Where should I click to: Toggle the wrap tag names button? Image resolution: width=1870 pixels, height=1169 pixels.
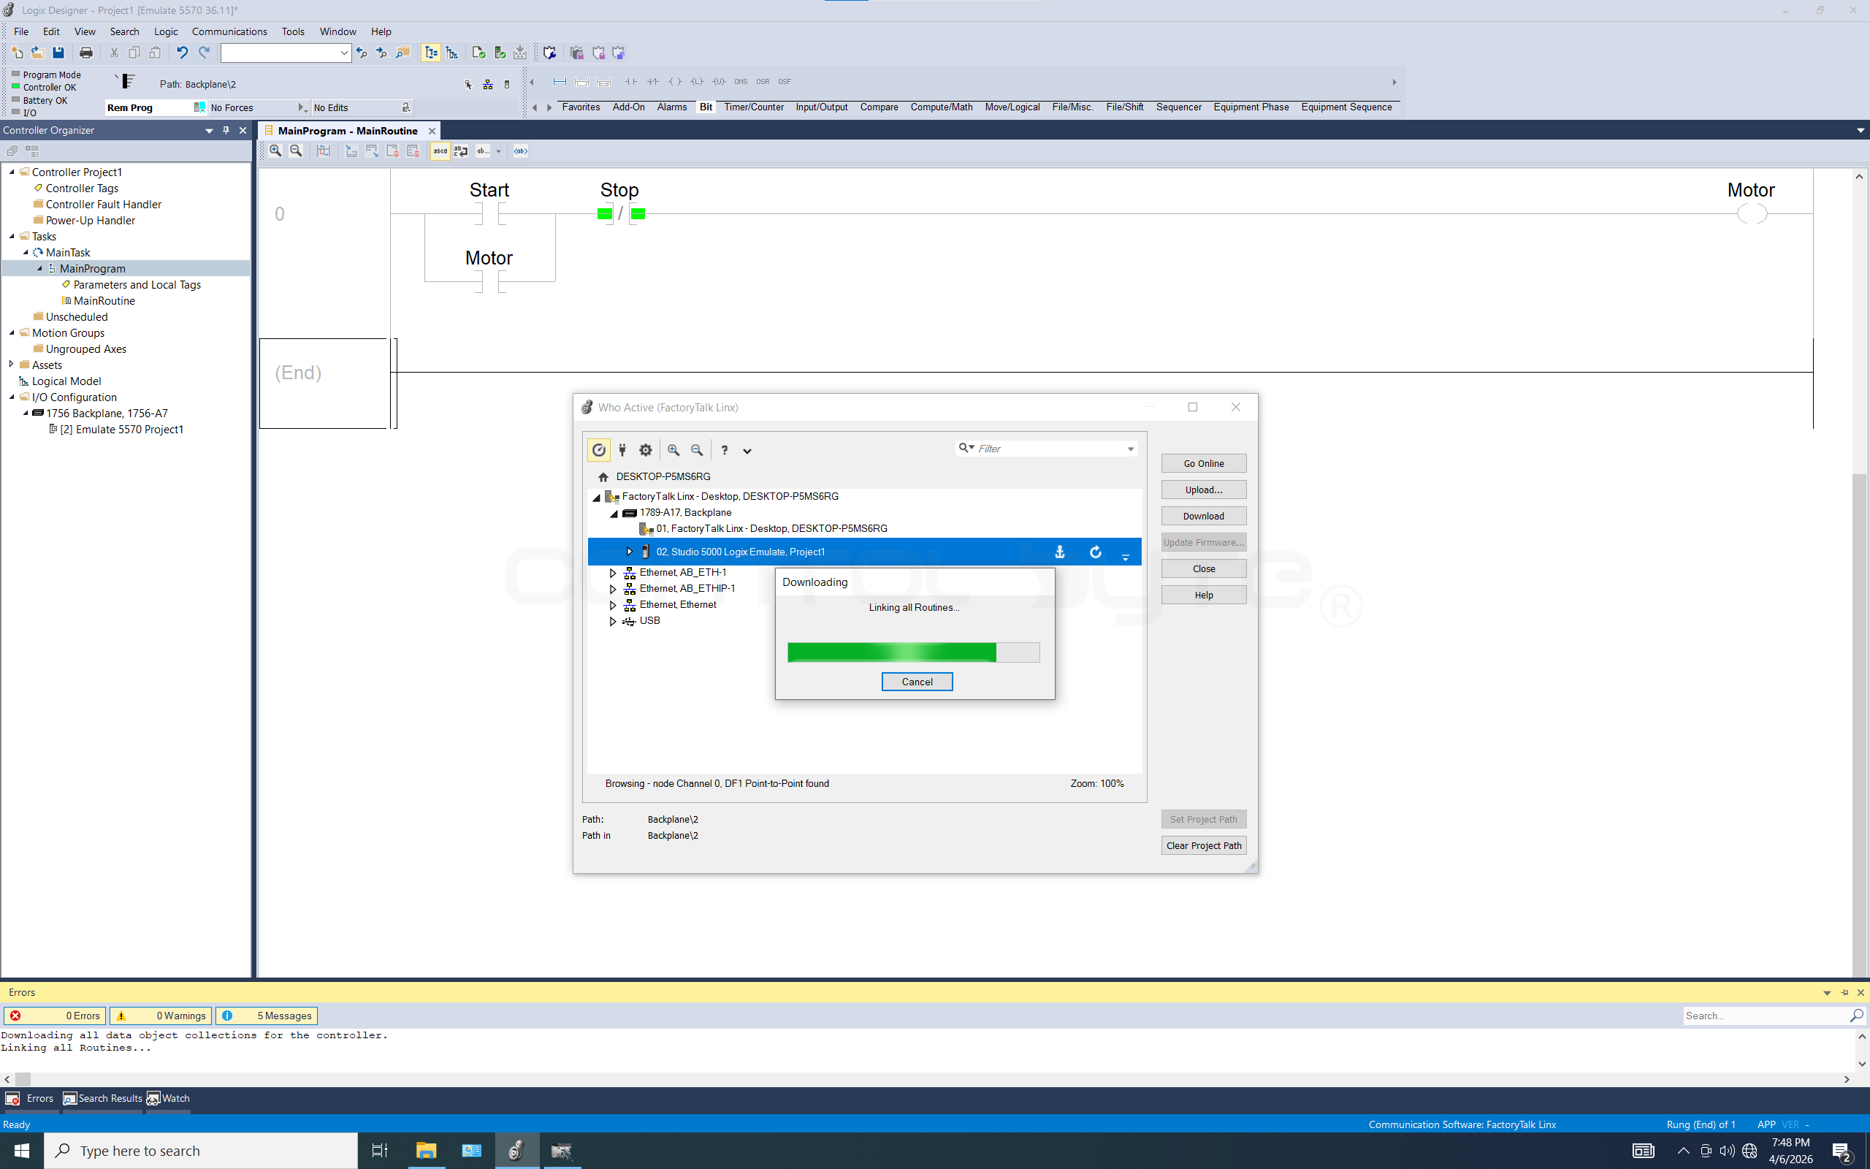460,151
